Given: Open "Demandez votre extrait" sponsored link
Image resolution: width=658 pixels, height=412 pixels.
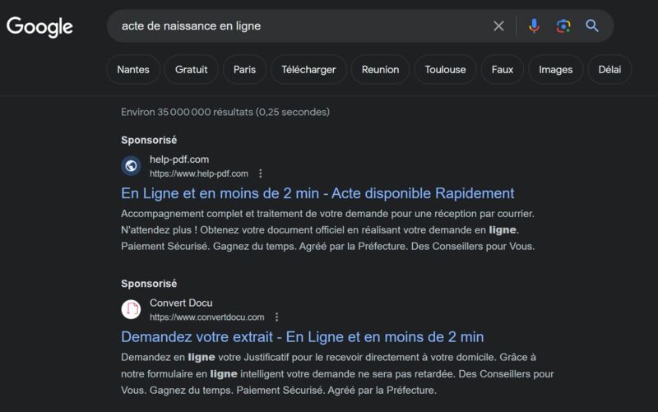Looking at the screenshot, I should point(302,337).
